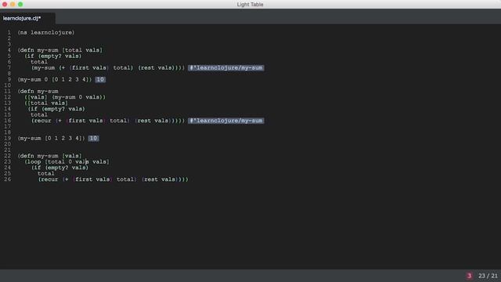
Task: Place cursor in "(ns learnclojure)" on line 1
Action: (46, 33)
